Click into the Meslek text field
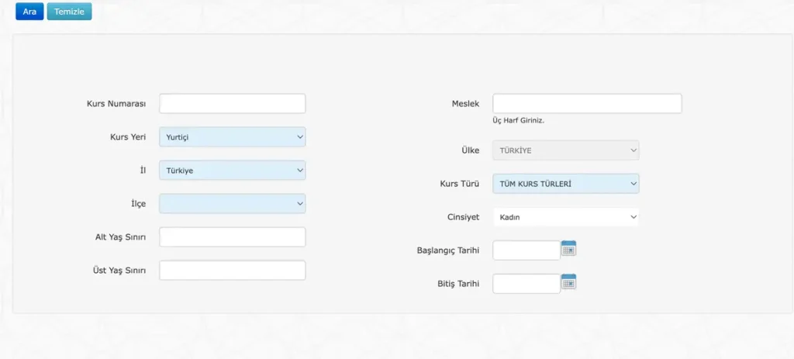 (588, 103)
